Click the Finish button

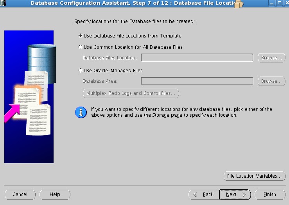[x=270, y=194]
